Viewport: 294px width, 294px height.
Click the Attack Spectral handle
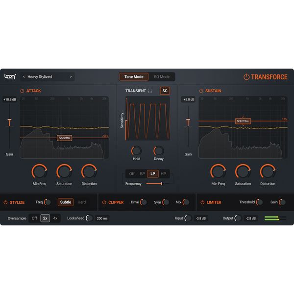click(64, 138)
